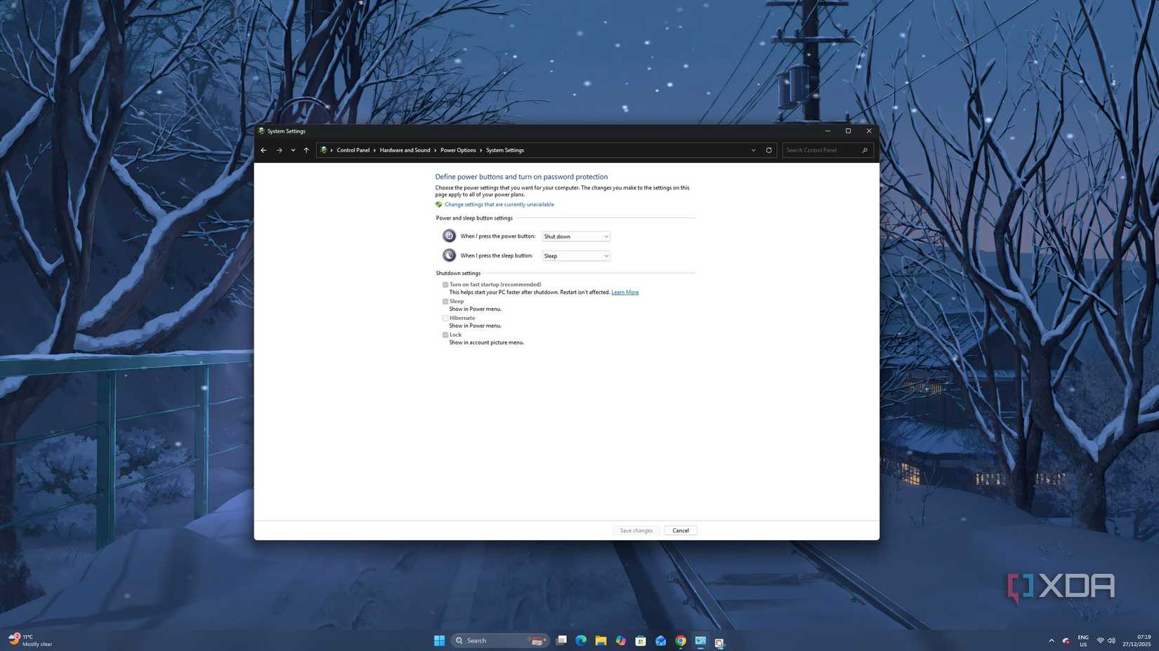Open the recent locations dropdown chevron
The height and width of the screenshot is (651, 1159).
point(293,150)
